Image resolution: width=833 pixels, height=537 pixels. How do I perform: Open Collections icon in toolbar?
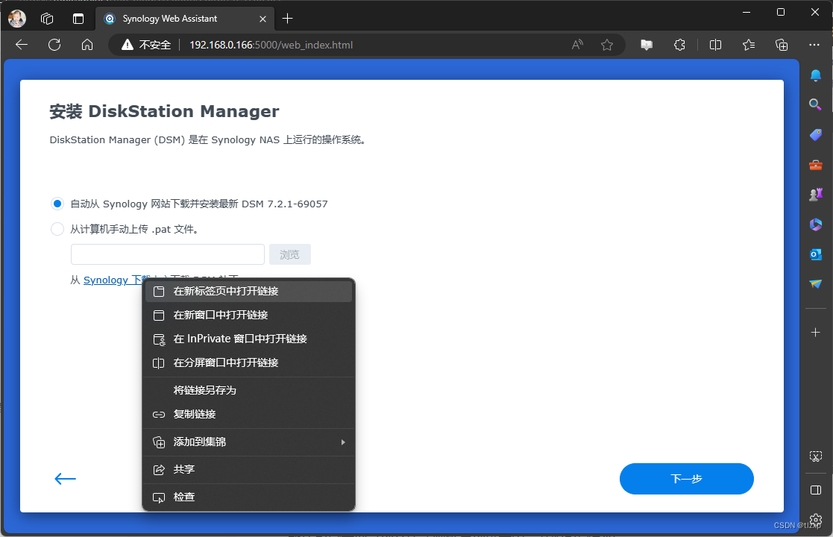782,45
